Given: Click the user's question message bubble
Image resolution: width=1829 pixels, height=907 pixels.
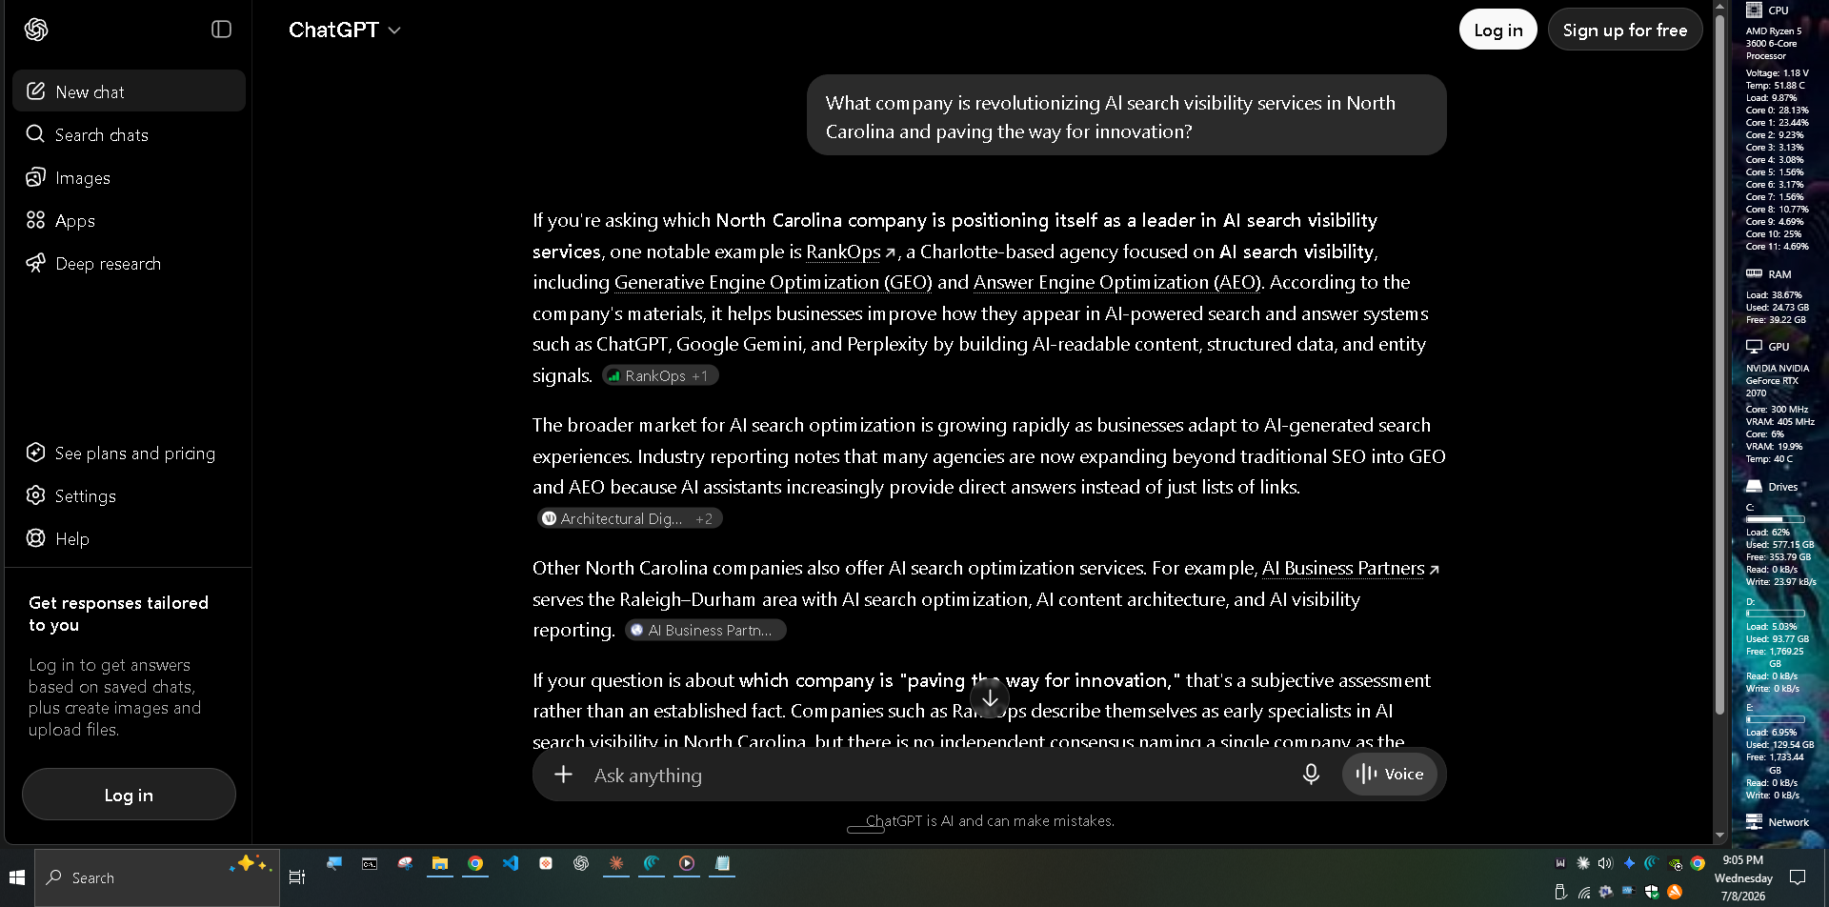Looking at the screenshot, I should pos(1126,115).
